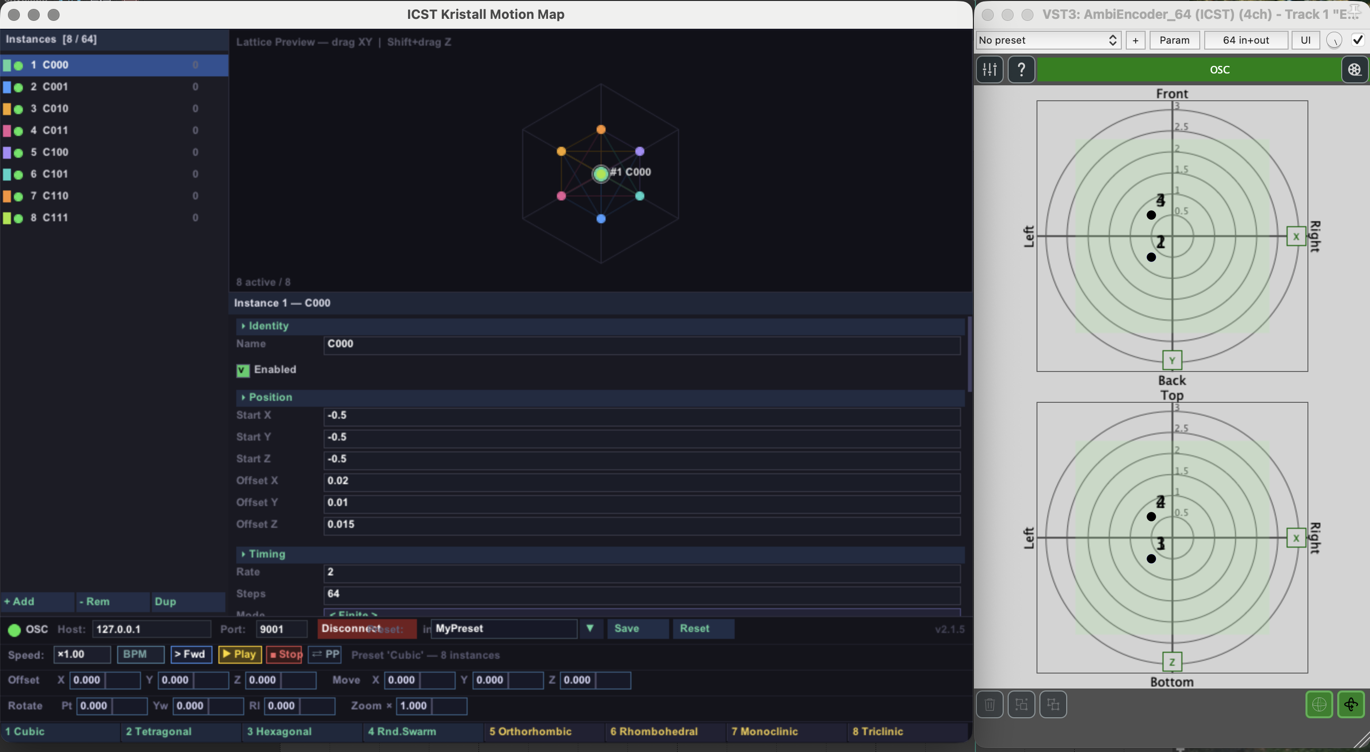Click the orange lattice node at the top
This screenshot has width=1370, height=752.
601,129
